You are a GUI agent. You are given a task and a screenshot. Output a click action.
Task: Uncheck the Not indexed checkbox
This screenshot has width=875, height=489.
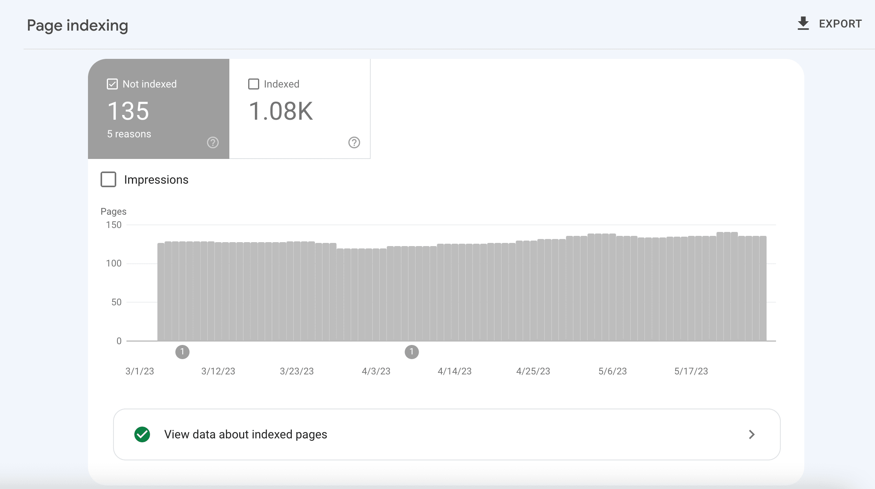click(112, 84)
